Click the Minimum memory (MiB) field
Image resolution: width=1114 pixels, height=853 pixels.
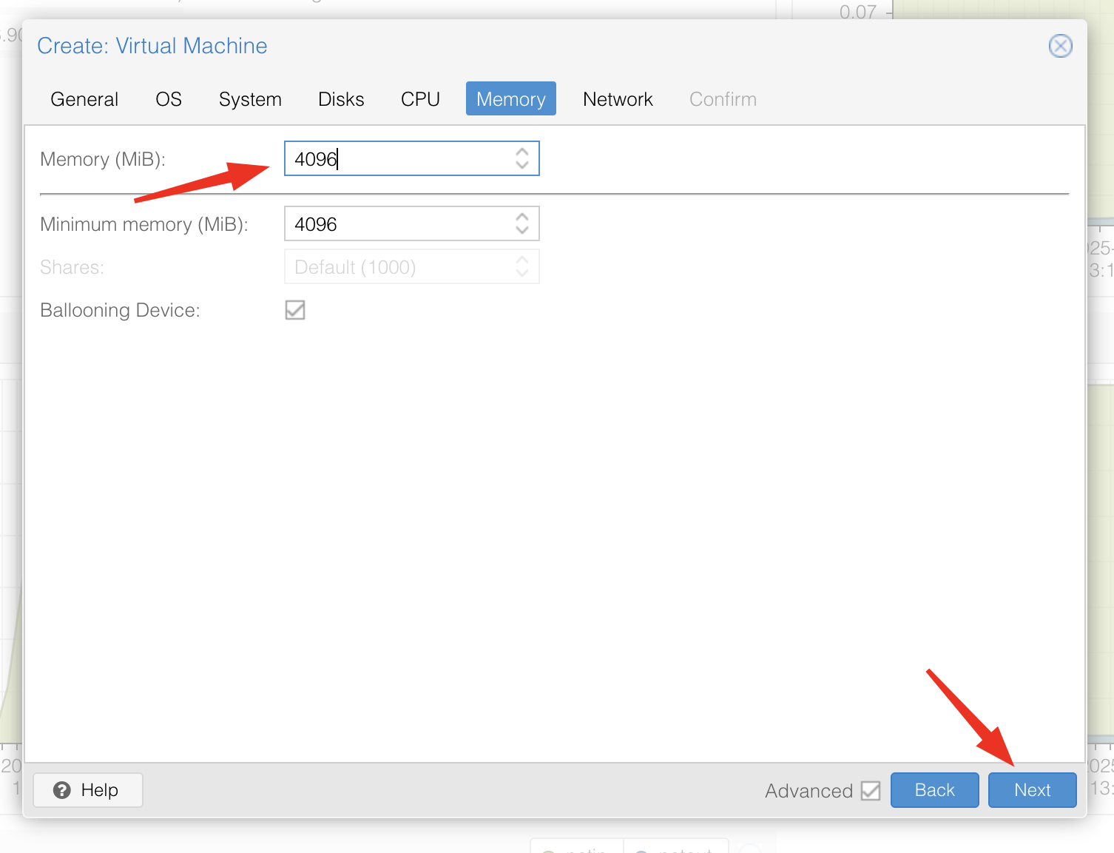coord(396,224)
